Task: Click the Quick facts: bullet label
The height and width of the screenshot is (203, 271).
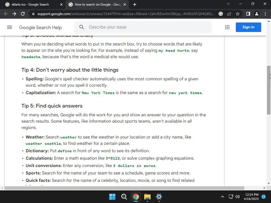Action: [x=38, y=181]
